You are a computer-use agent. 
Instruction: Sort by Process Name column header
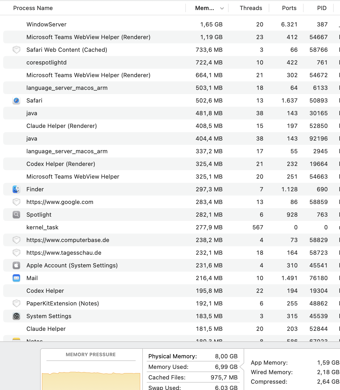click(33, 8)
